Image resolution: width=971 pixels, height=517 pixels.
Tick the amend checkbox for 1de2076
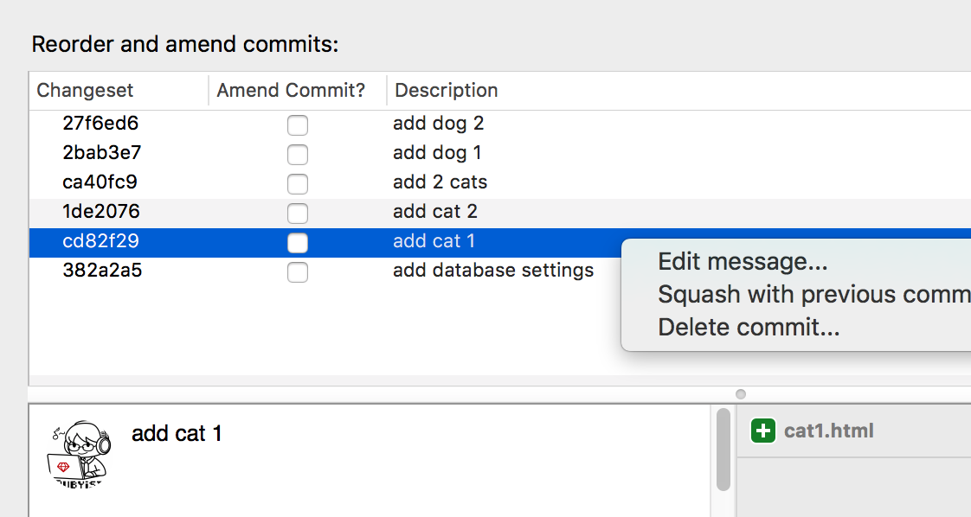(x=298, y=214)
